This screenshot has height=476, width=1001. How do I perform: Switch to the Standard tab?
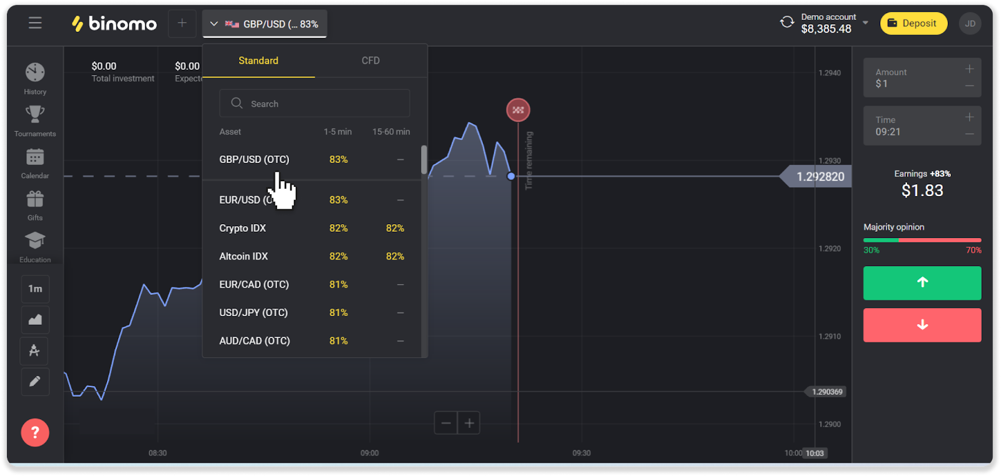(x=258, y=61)
